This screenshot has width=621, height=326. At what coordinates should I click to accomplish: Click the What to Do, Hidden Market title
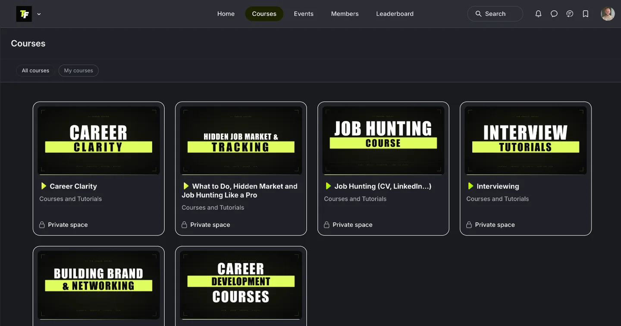[x=240, y=190]
